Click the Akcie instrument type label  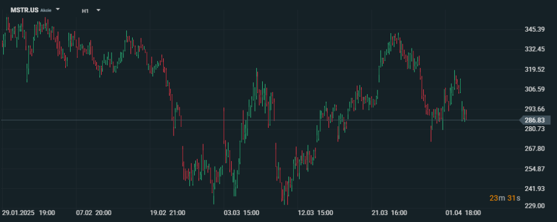[x=46, y=10]
